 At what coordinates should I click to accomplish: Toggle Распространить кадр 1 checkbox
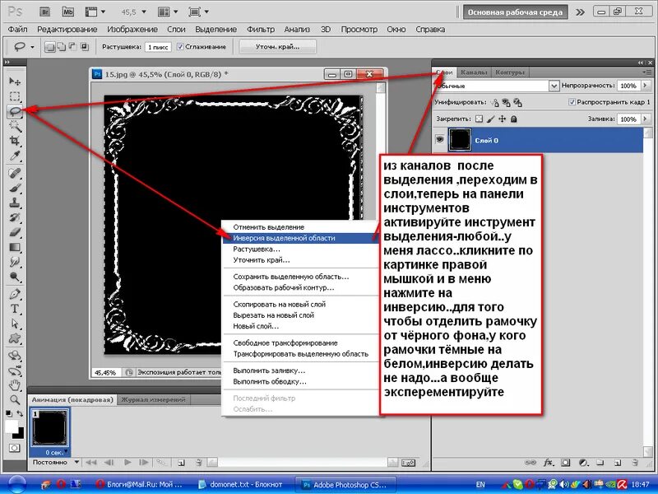coord(572,102)
